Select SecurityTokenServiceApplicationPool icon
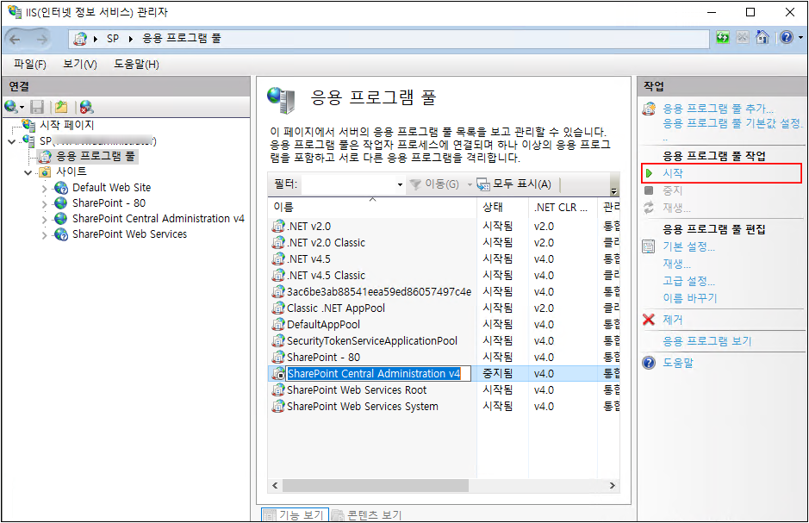 pyautogui.click(x=278, y=341)
